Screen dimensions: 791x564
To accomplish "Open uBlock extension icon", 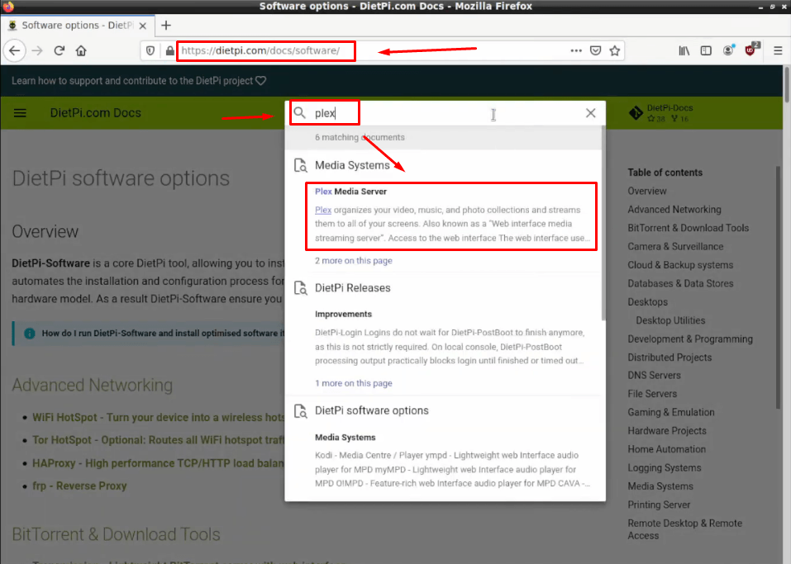I will [750, 50].
